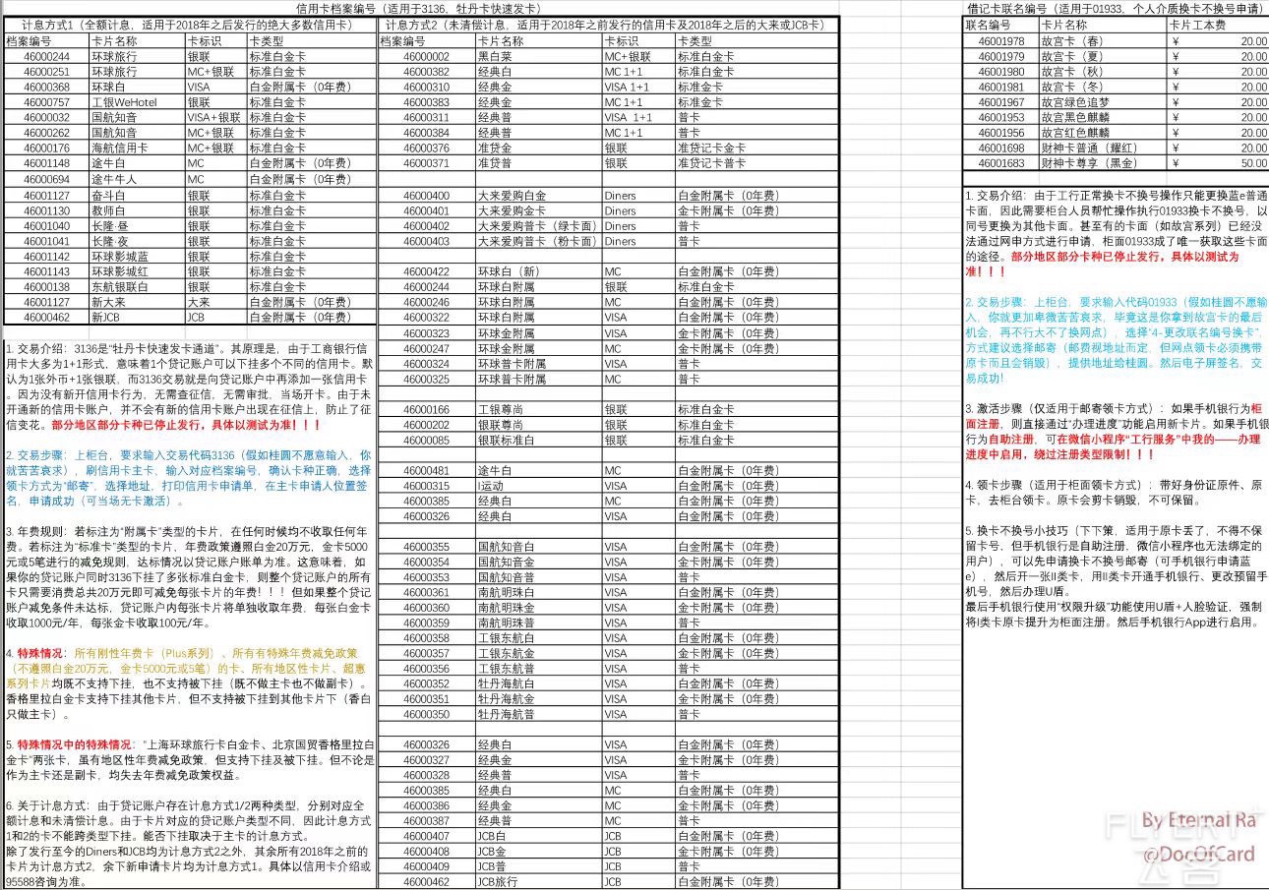The height and width of the screenshot is (890, 1269).
Task: Click archive number cell 46000368
Action: pyautogui.click(x=46, y=88)
